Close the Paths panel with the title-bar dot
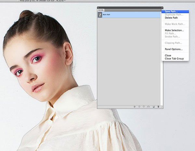The width and height of the screenshot is (195, 151). coord(98,7)
